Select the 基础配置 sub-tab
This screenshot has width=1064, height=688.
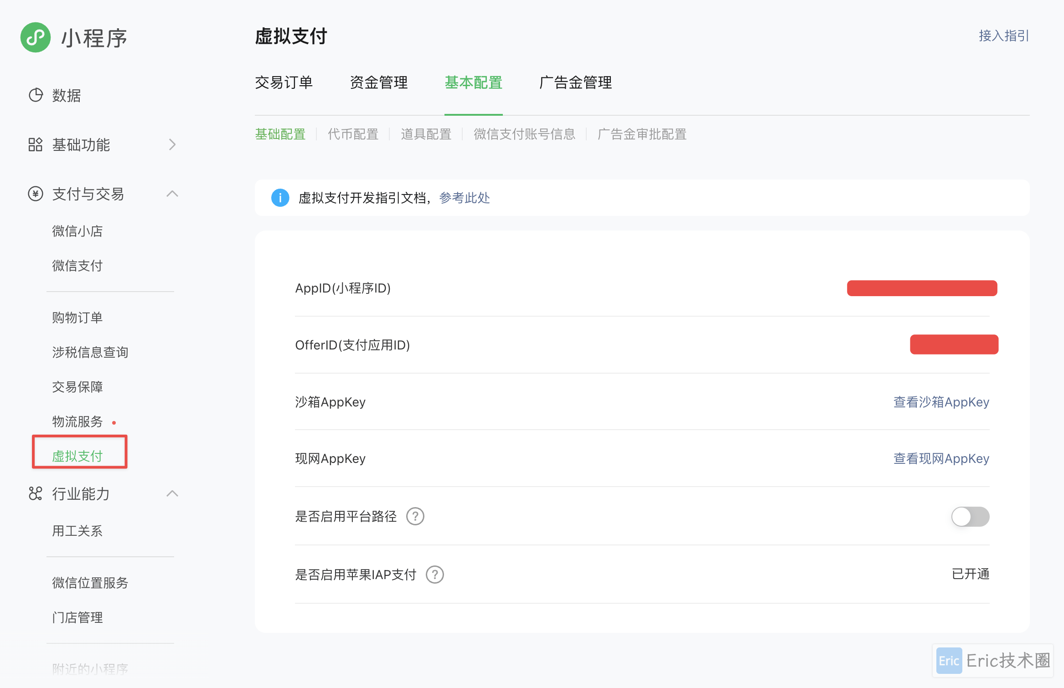click(280, 134)
